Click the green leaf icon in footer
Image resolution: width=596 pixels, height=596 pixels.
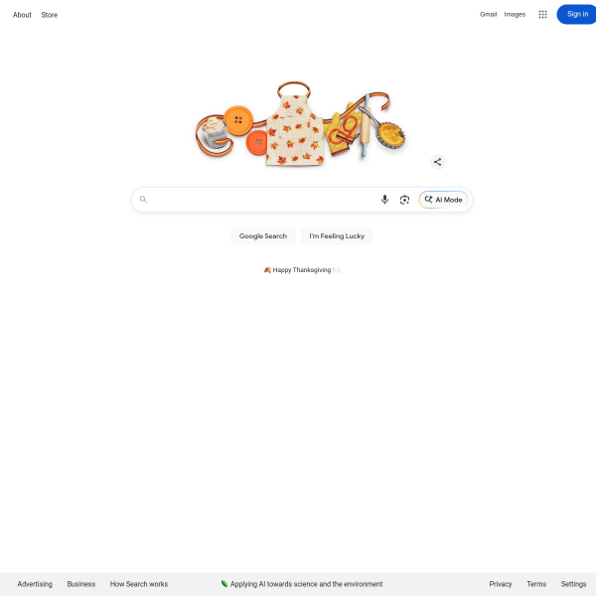(x=224, y=583)
